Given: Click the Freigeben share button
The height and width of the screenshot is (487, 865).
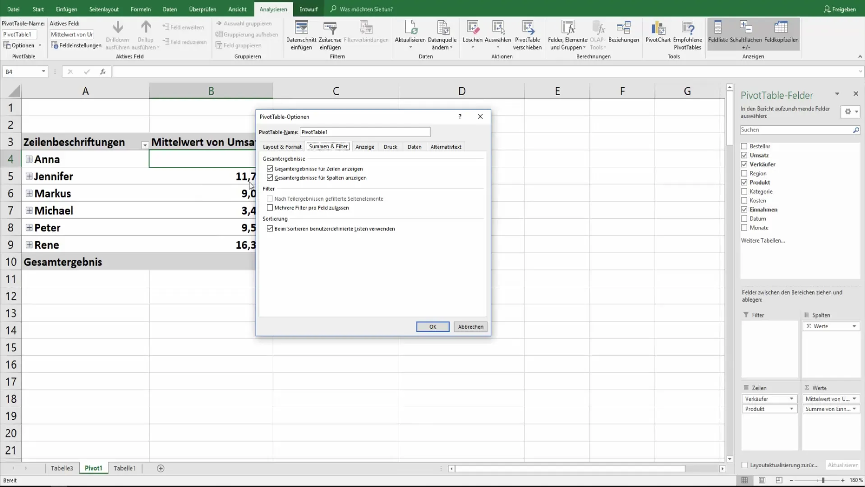Looking at the screenshot, I should pos(840,9).
